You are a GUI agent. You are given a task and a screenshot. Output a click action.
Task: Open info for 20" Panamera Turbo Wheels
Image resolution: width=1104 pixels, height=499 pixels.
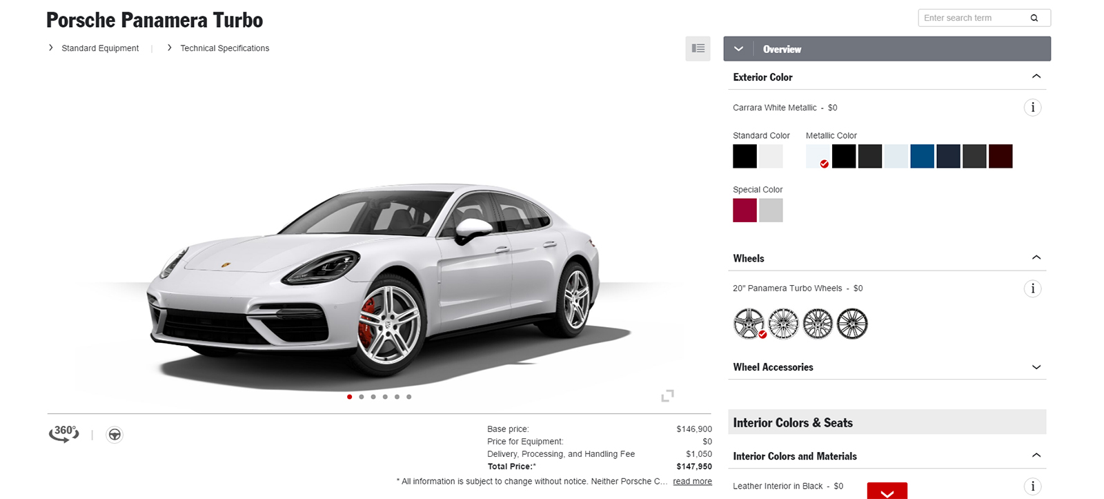1032,288
